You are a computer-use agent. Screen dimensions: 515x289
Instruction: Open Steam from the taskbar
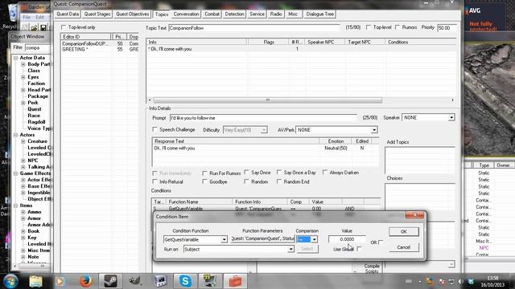coord(110,281)
